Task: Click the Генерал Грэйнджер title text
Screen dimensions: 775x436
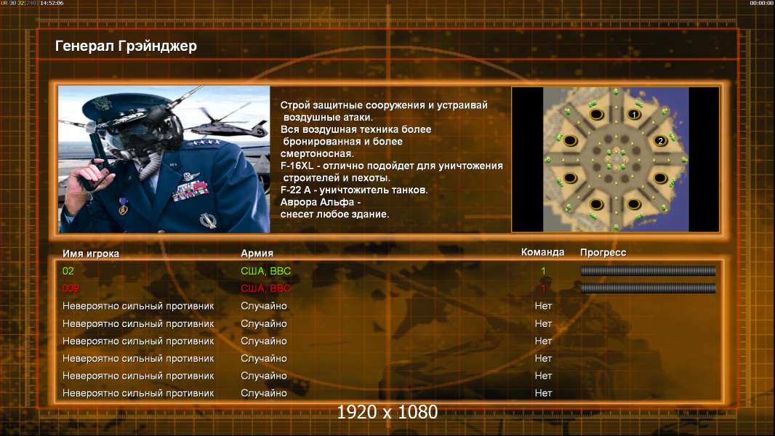Action: (x=126, y=47)
